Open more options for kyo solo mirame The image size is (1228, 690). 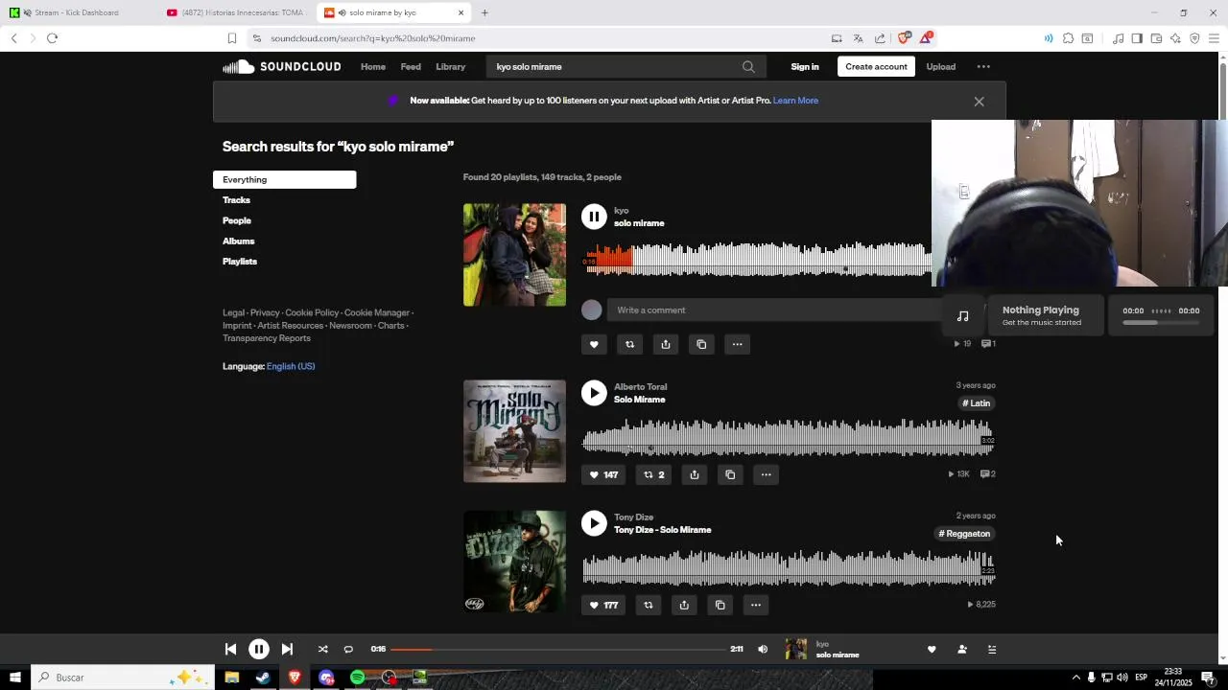tap(737, 344)
